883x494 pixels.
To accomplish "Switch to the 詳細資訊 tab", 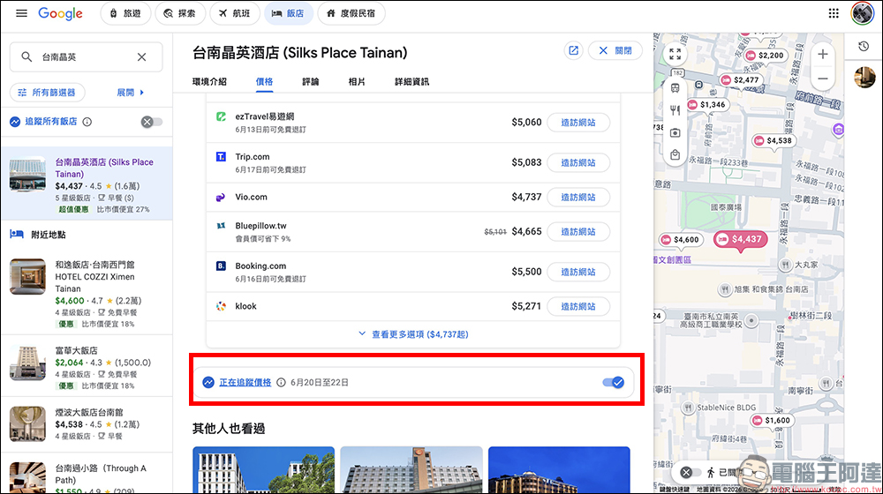I will click(x=411, y=81).
